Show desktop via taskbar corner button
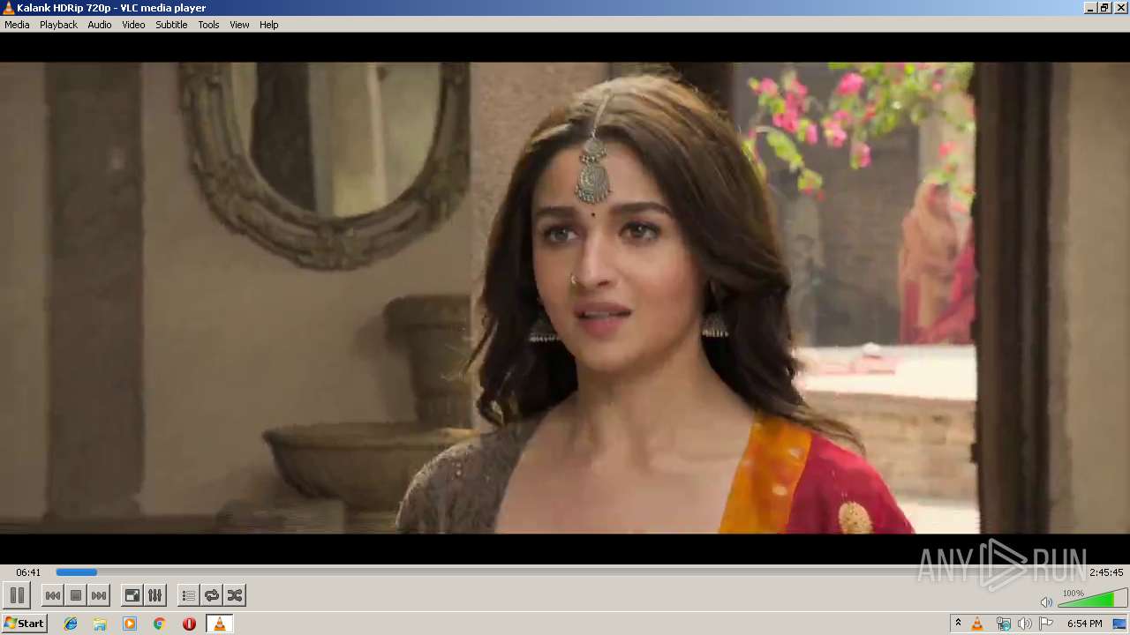This screenshot has width=1130, height=635. pyautogui.click(x=1120, y=624)
